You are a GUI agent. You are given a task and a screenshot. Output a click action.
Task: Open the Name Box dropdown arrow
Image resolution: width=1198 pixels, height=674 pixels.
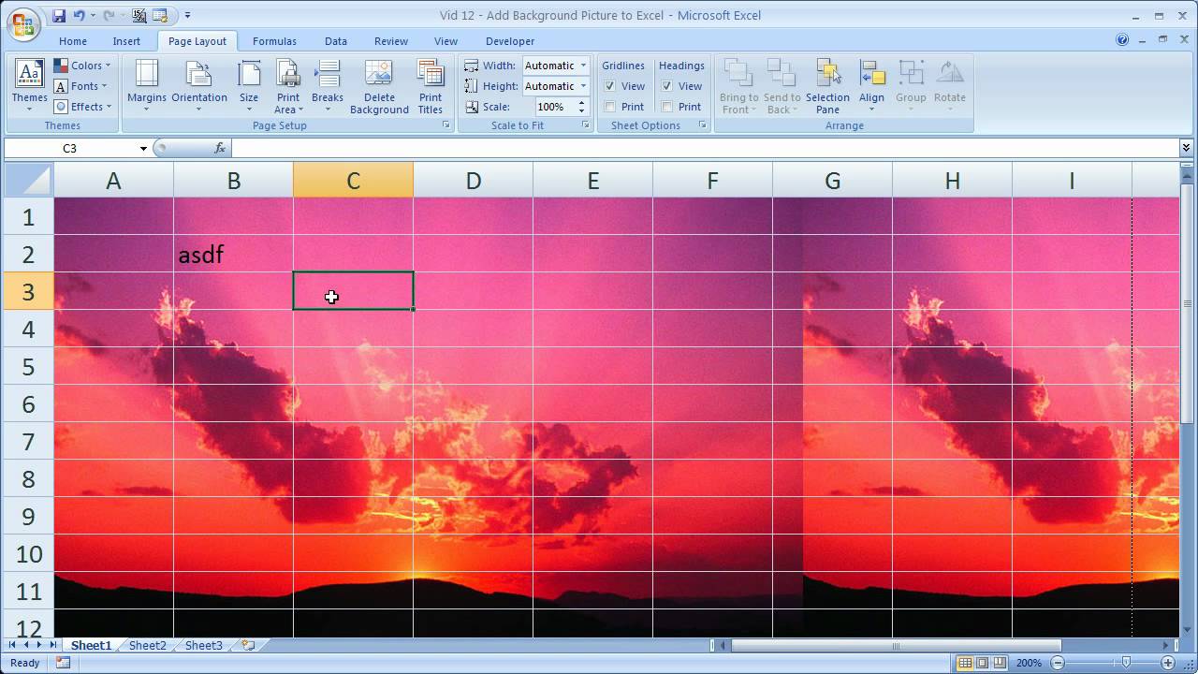point(142,148)
